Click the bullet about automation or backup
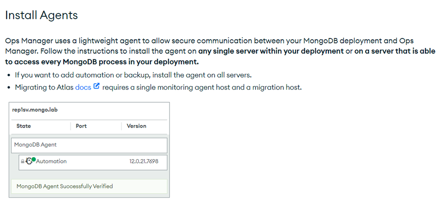Screen dimensions: 442x210 (133, 75)
